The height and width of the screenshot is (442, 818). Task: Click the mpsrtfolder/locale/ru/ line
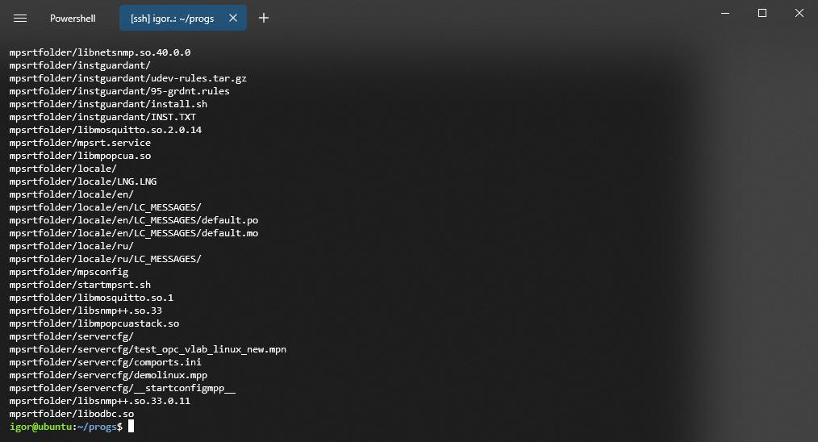tap(72, 246)
